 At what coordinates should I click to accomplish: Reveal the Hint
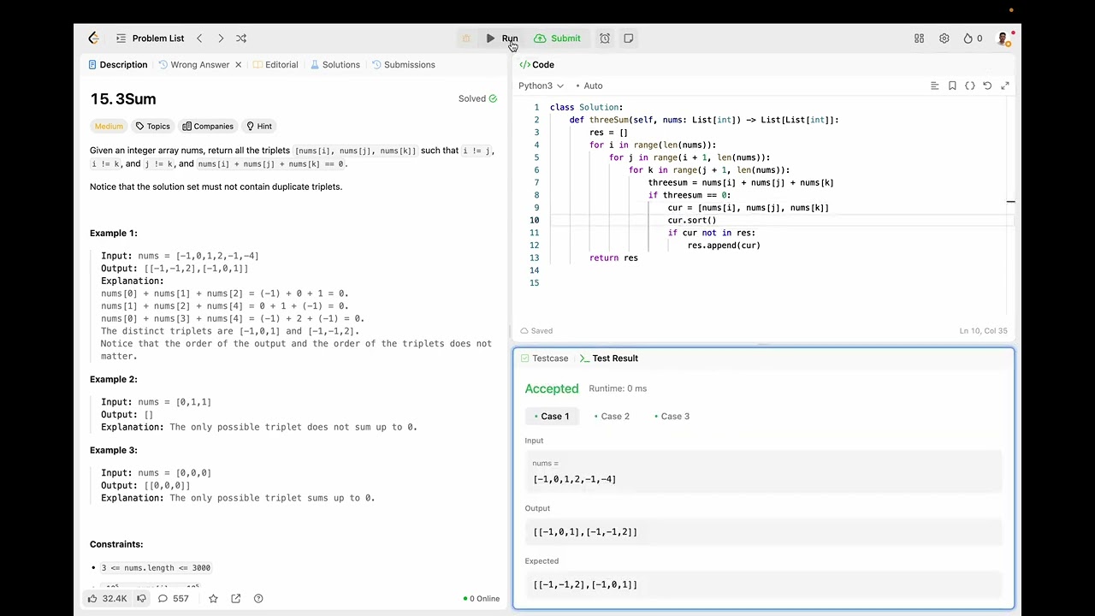pyautogui.click(x=259, y=126)
